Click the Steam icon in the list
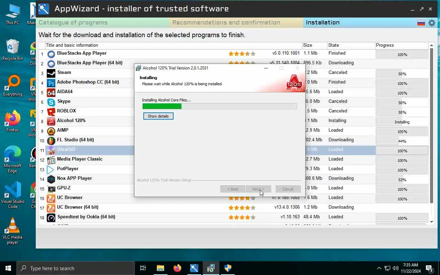 51,73
